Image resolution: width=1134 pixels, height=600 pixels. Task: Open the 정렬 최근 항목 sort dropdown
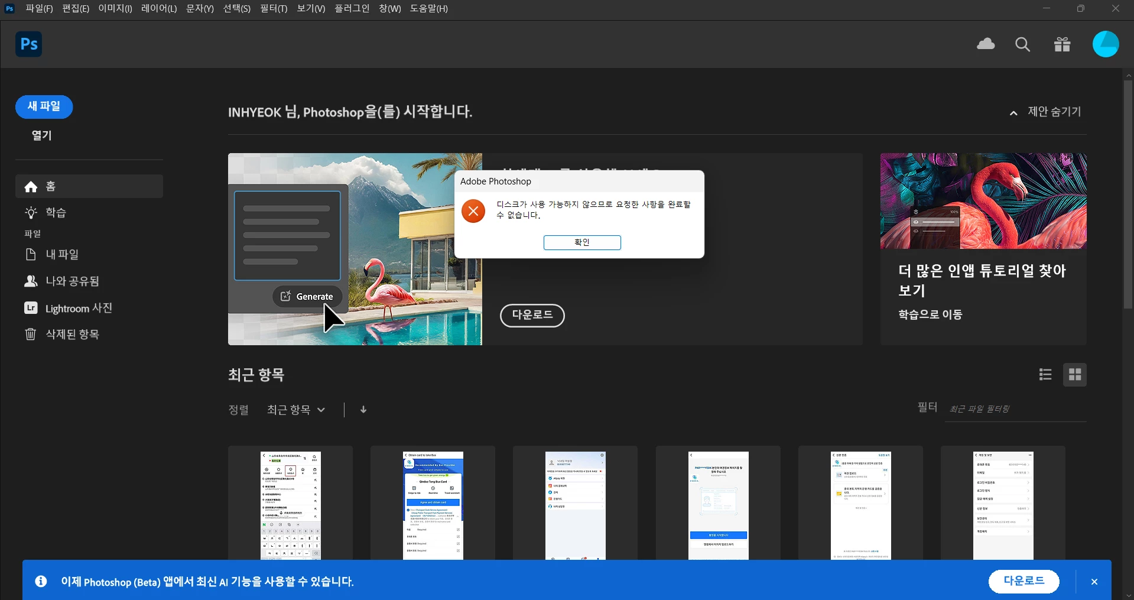click(x=296, y=410)
